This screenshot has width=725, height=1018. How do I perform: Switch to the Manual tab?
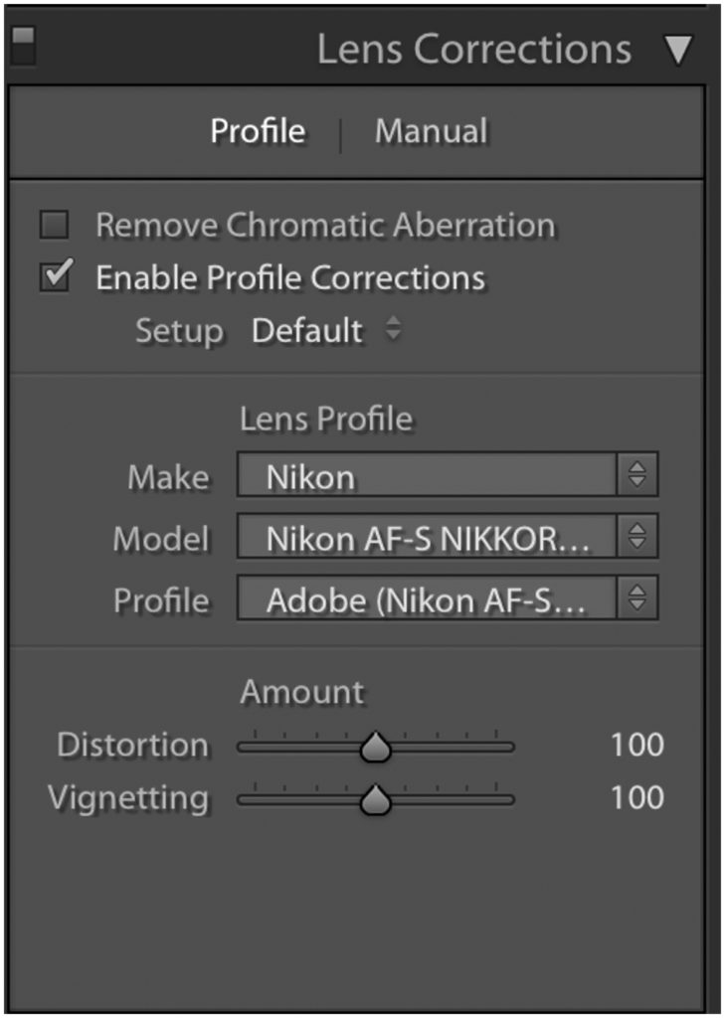pyautogui.click(x=432, y=131)
